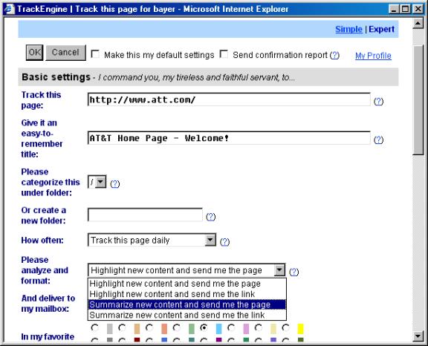
Task: Select the yellow color radio button
Action: point(286,327)
